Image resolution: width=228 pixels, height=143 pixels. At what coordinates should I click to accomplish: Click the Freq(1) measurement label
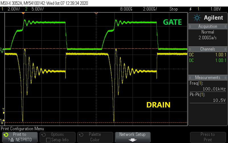pos(196,83)
